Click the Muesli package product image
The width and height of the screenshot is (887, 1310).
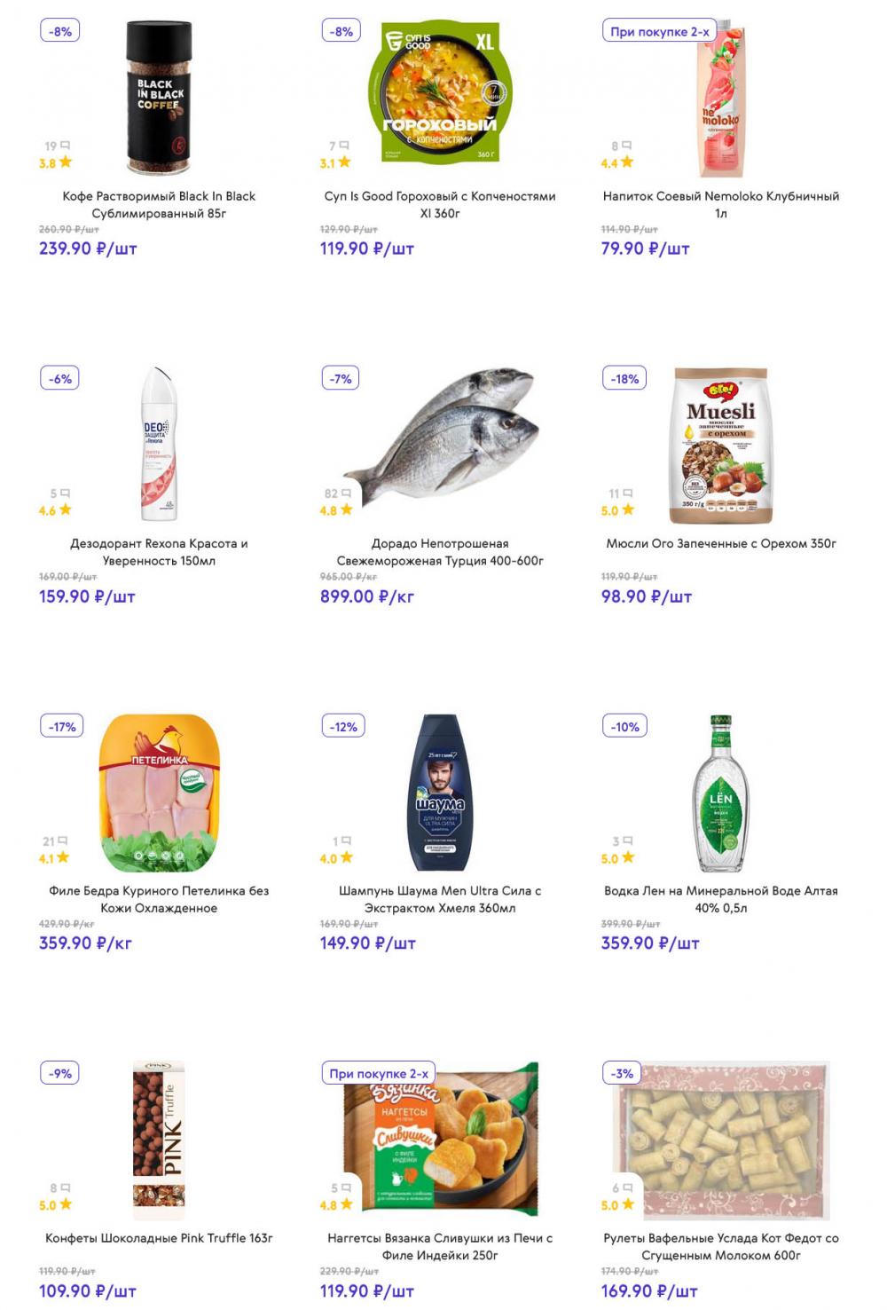(720, 444)
